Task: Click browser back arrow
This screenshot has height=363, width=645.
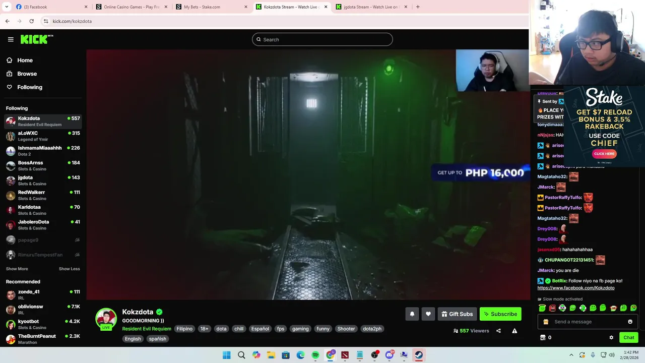Action: point(7,21)
